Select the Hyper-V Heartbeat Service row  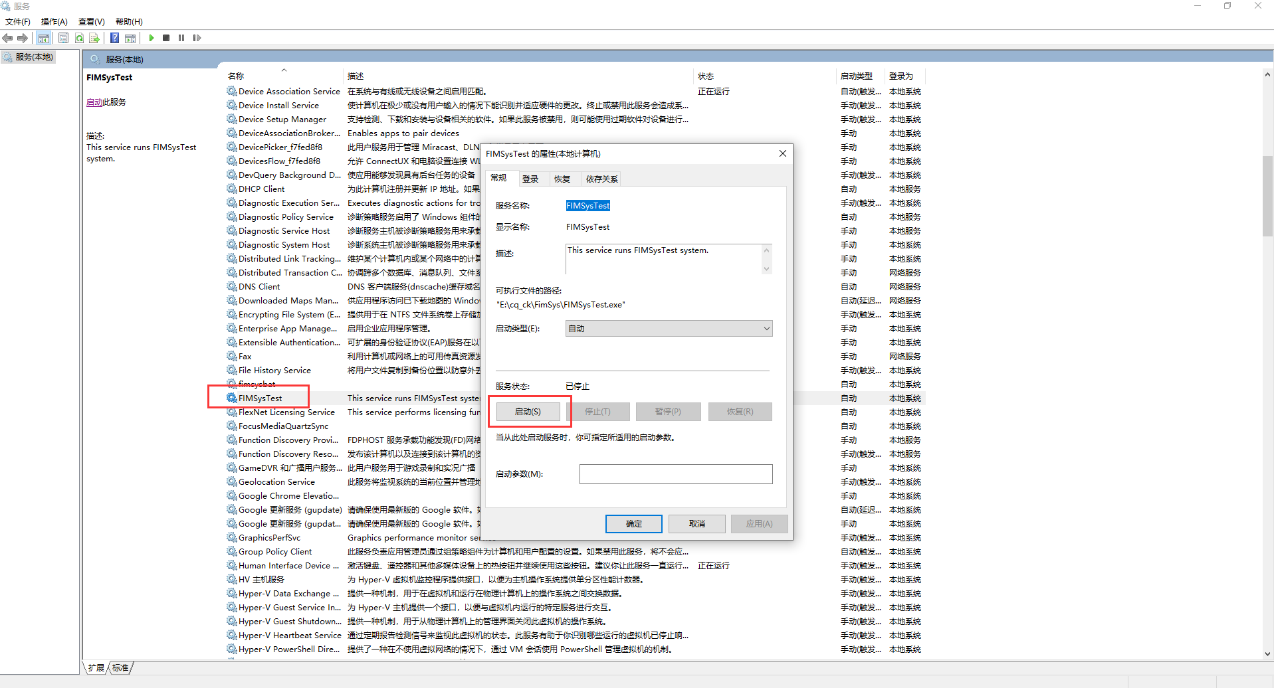(576, 635)
